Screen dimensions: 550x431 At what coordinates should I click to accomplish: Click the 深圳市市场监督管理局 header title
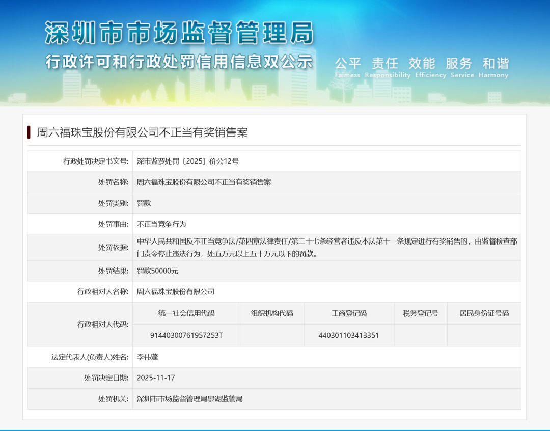[179, 34]
